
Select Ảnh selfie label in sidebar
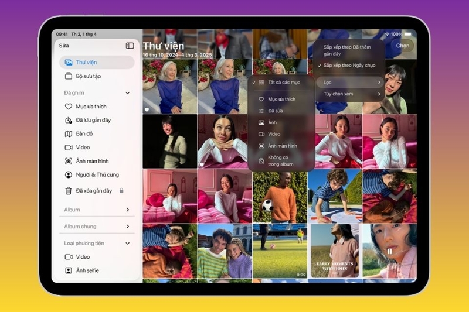click(x=87, y=270)
